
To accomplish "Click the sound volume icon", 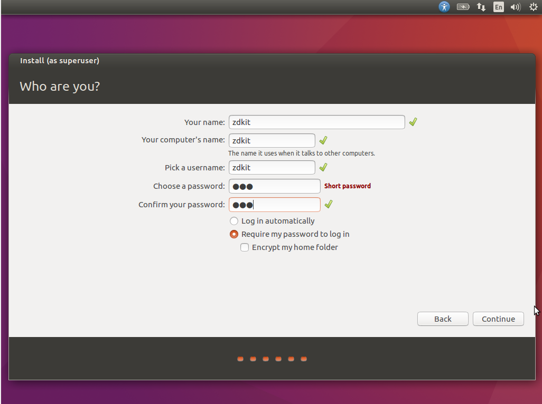I will pos(516,7).
